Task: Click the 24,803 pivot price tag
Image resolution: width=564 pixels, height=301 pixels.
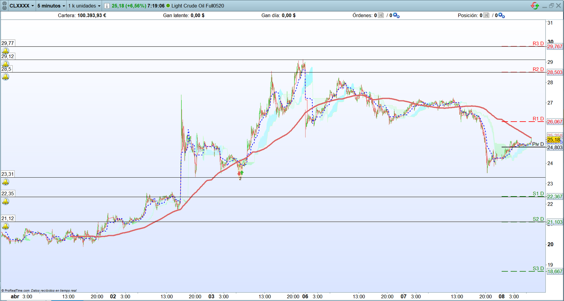Action: [x=555, y=147]
